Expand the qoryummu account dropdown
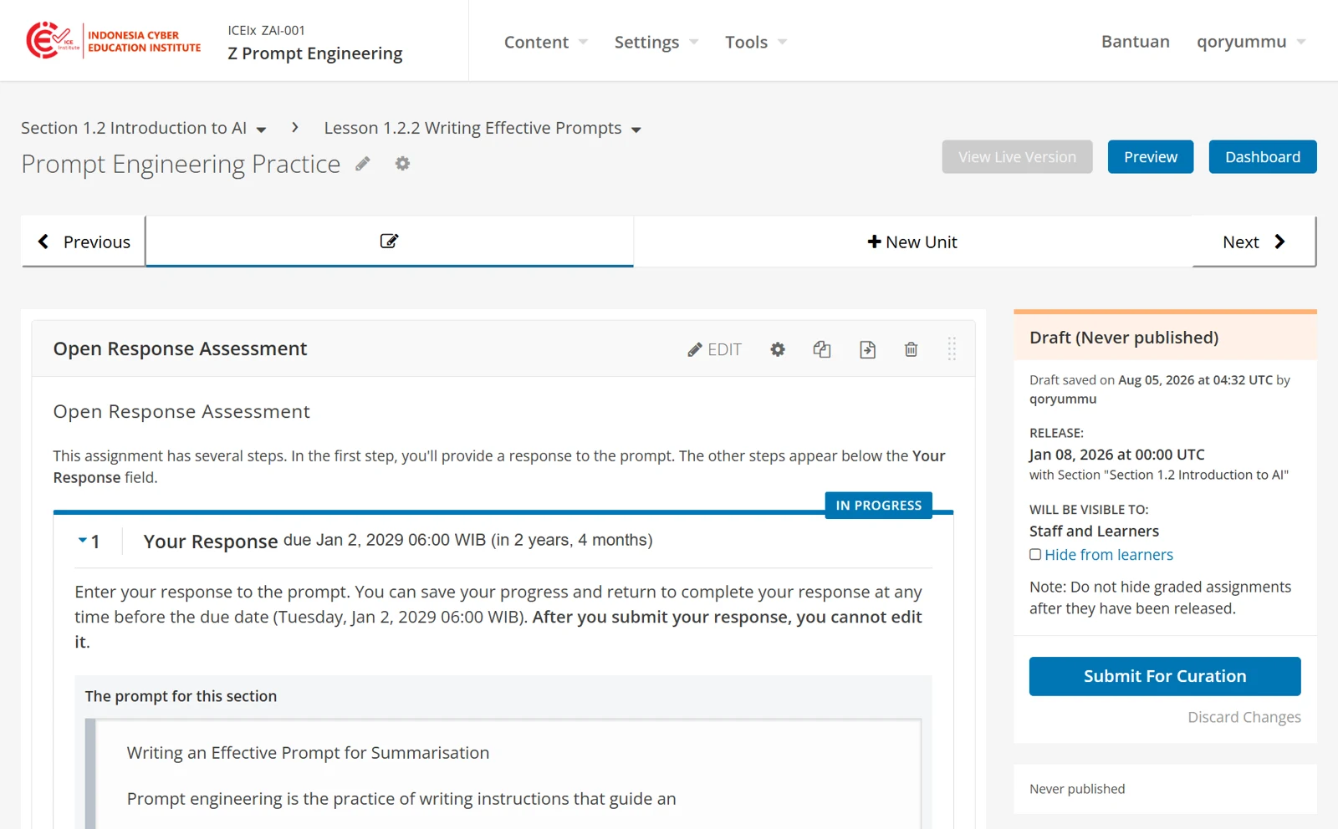This screenshot has height=829, width=1338. click(1251, 42)
